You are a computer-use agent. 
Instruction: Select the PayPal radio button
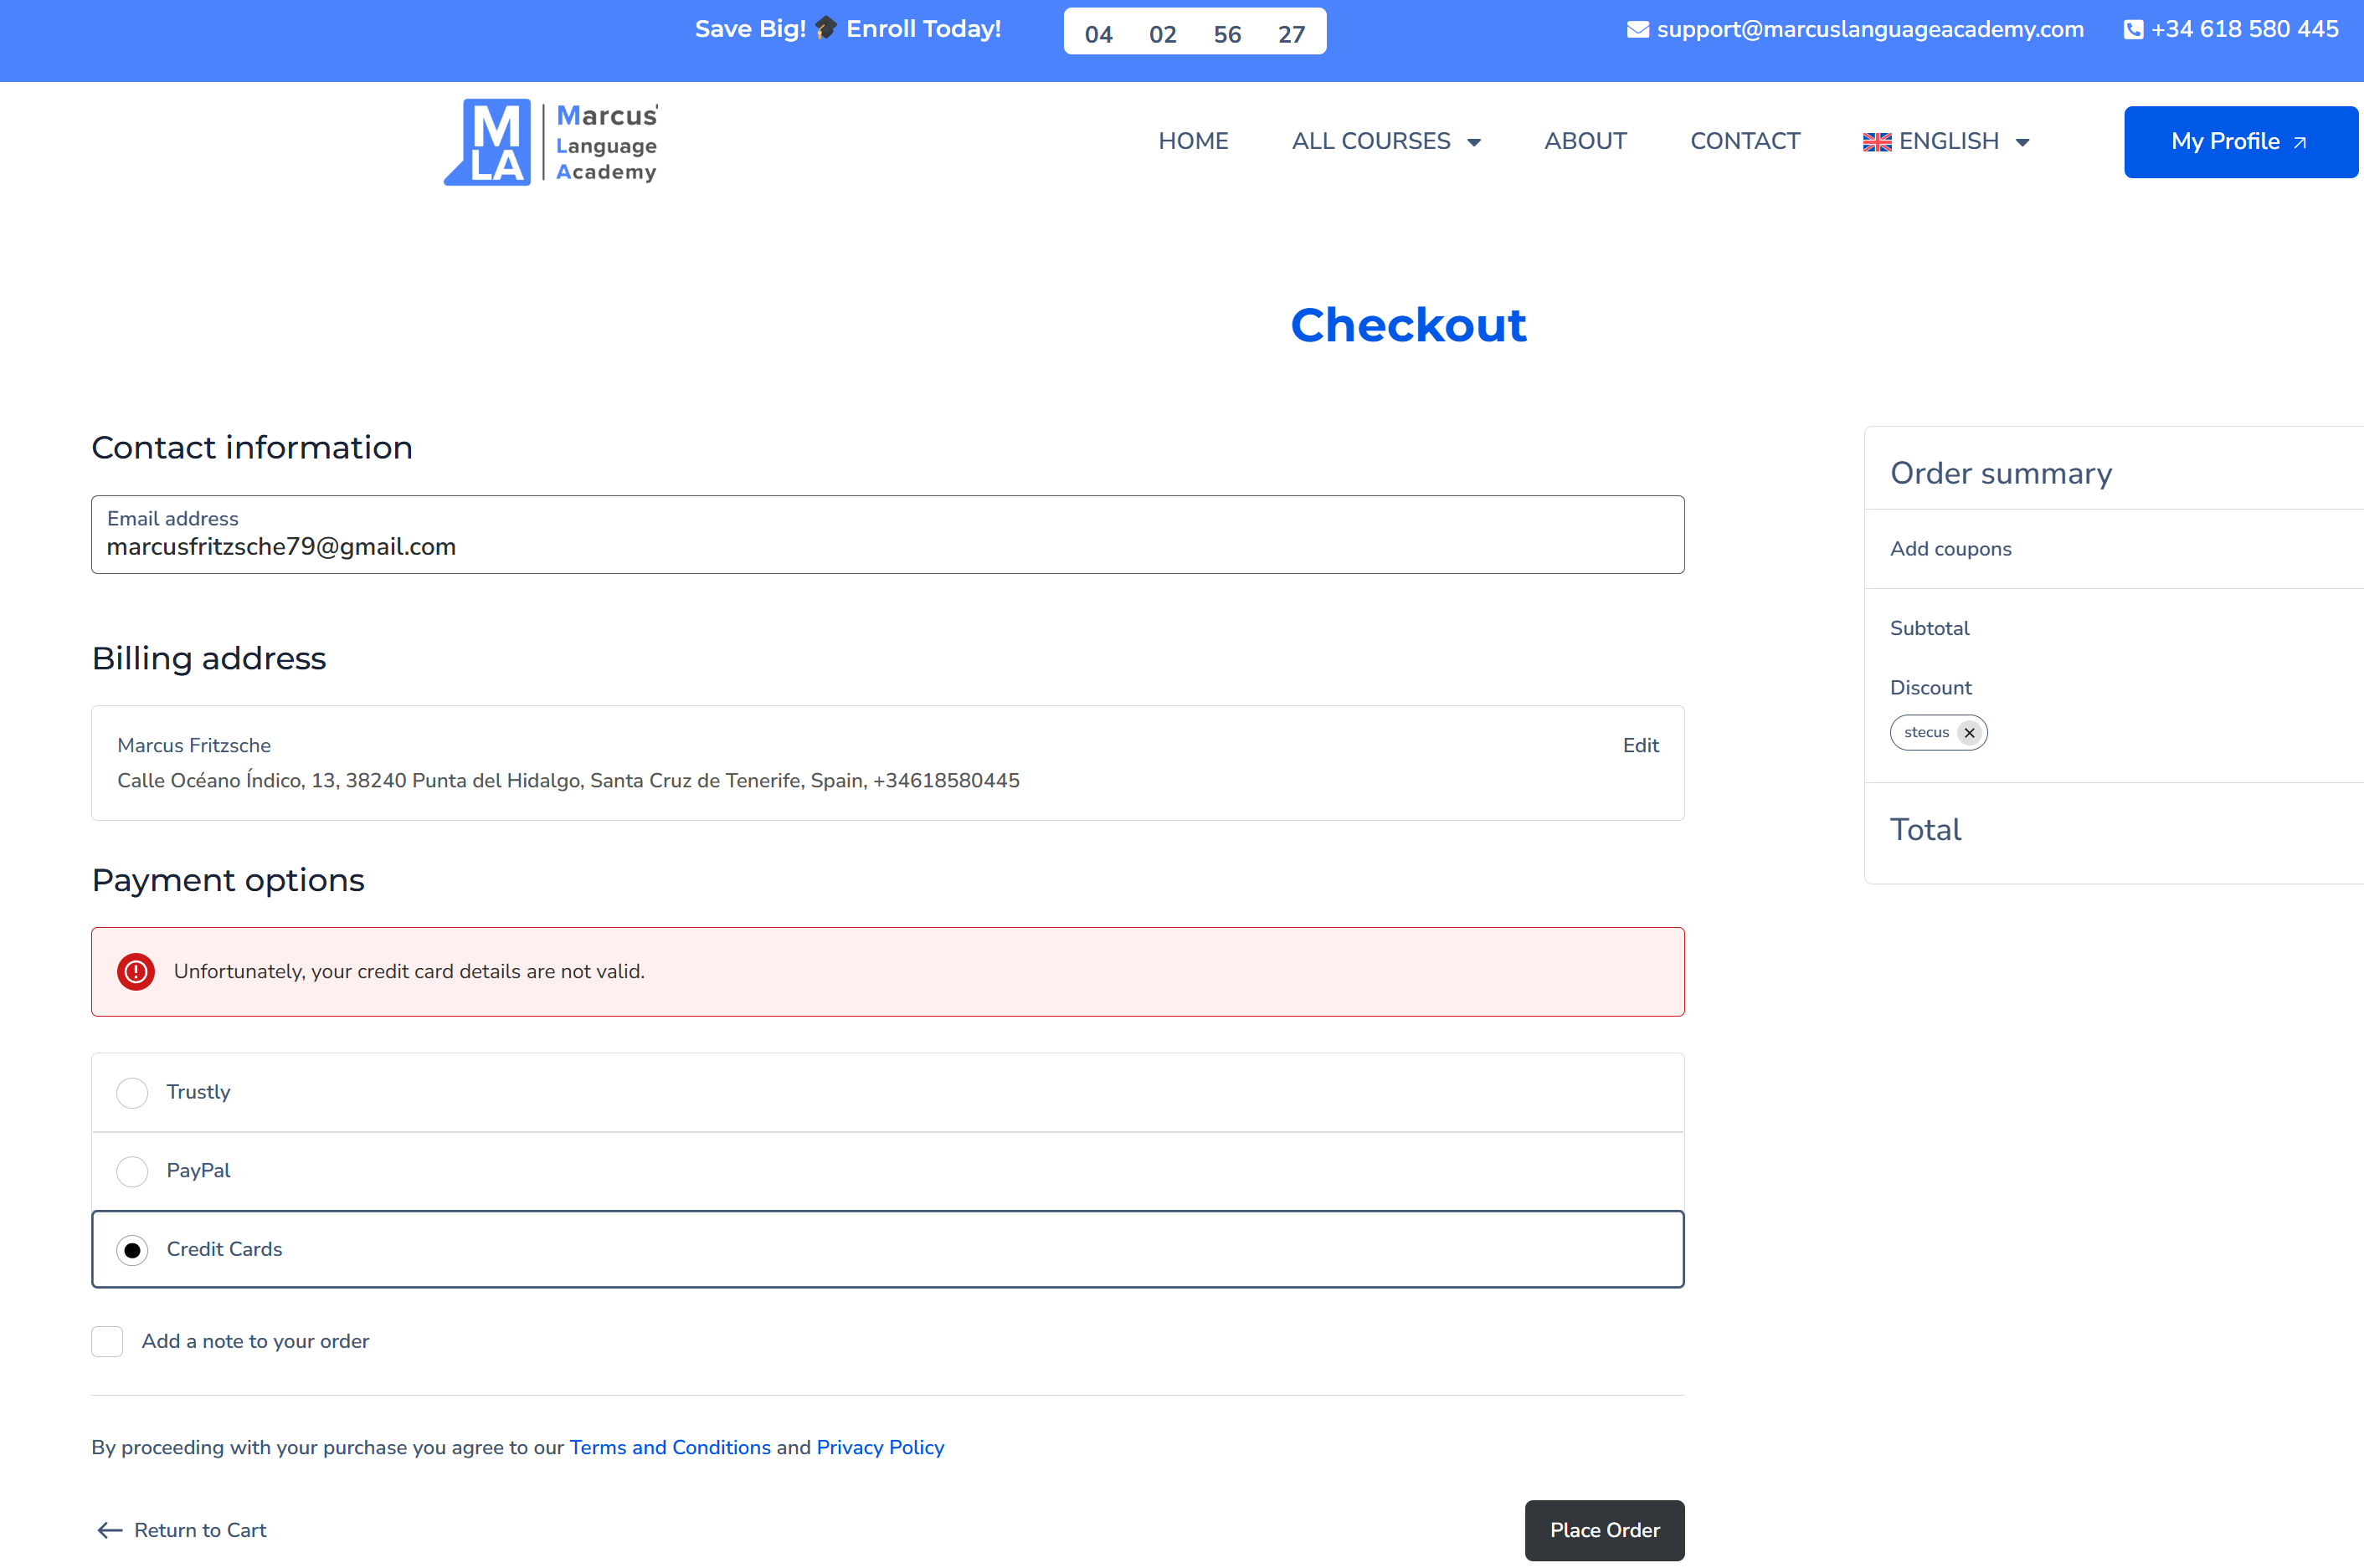coord(132,1171)
